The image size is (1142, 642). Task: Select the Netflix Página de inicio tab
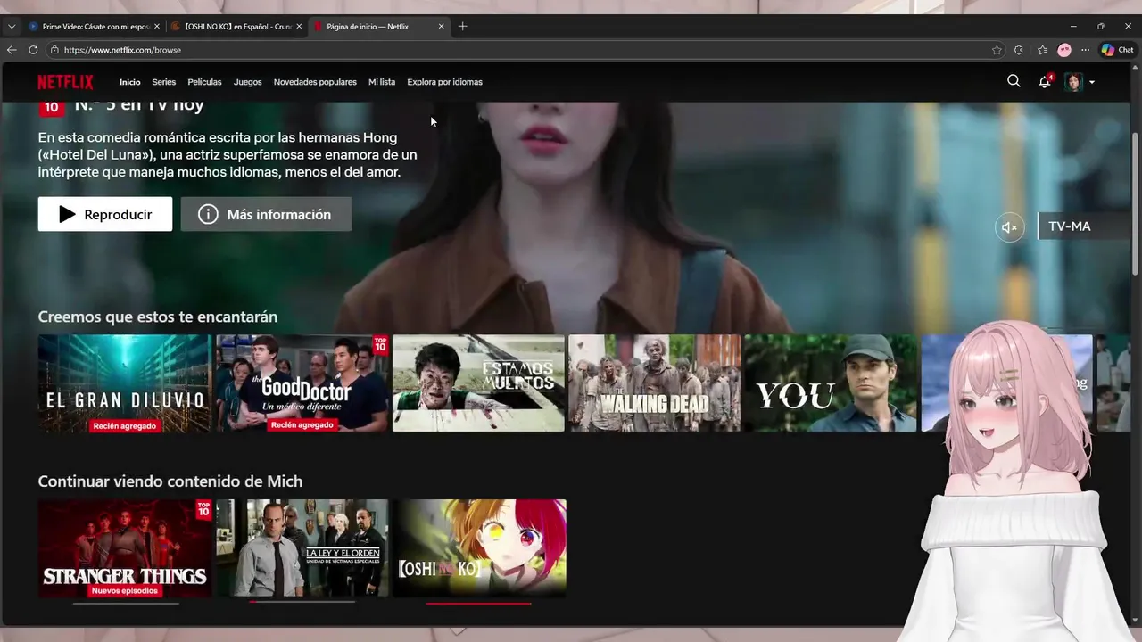pos(378,27)
